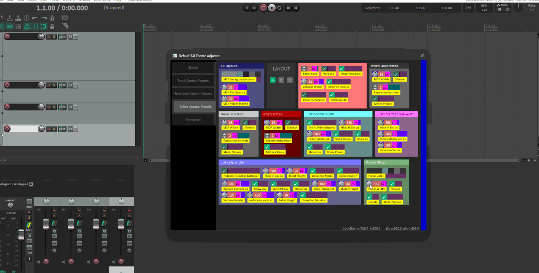The width and height of the screenshot is (539, 273).
Task: Click the transport Pause button
Action: pyautogui.click(x=296, y=8)
